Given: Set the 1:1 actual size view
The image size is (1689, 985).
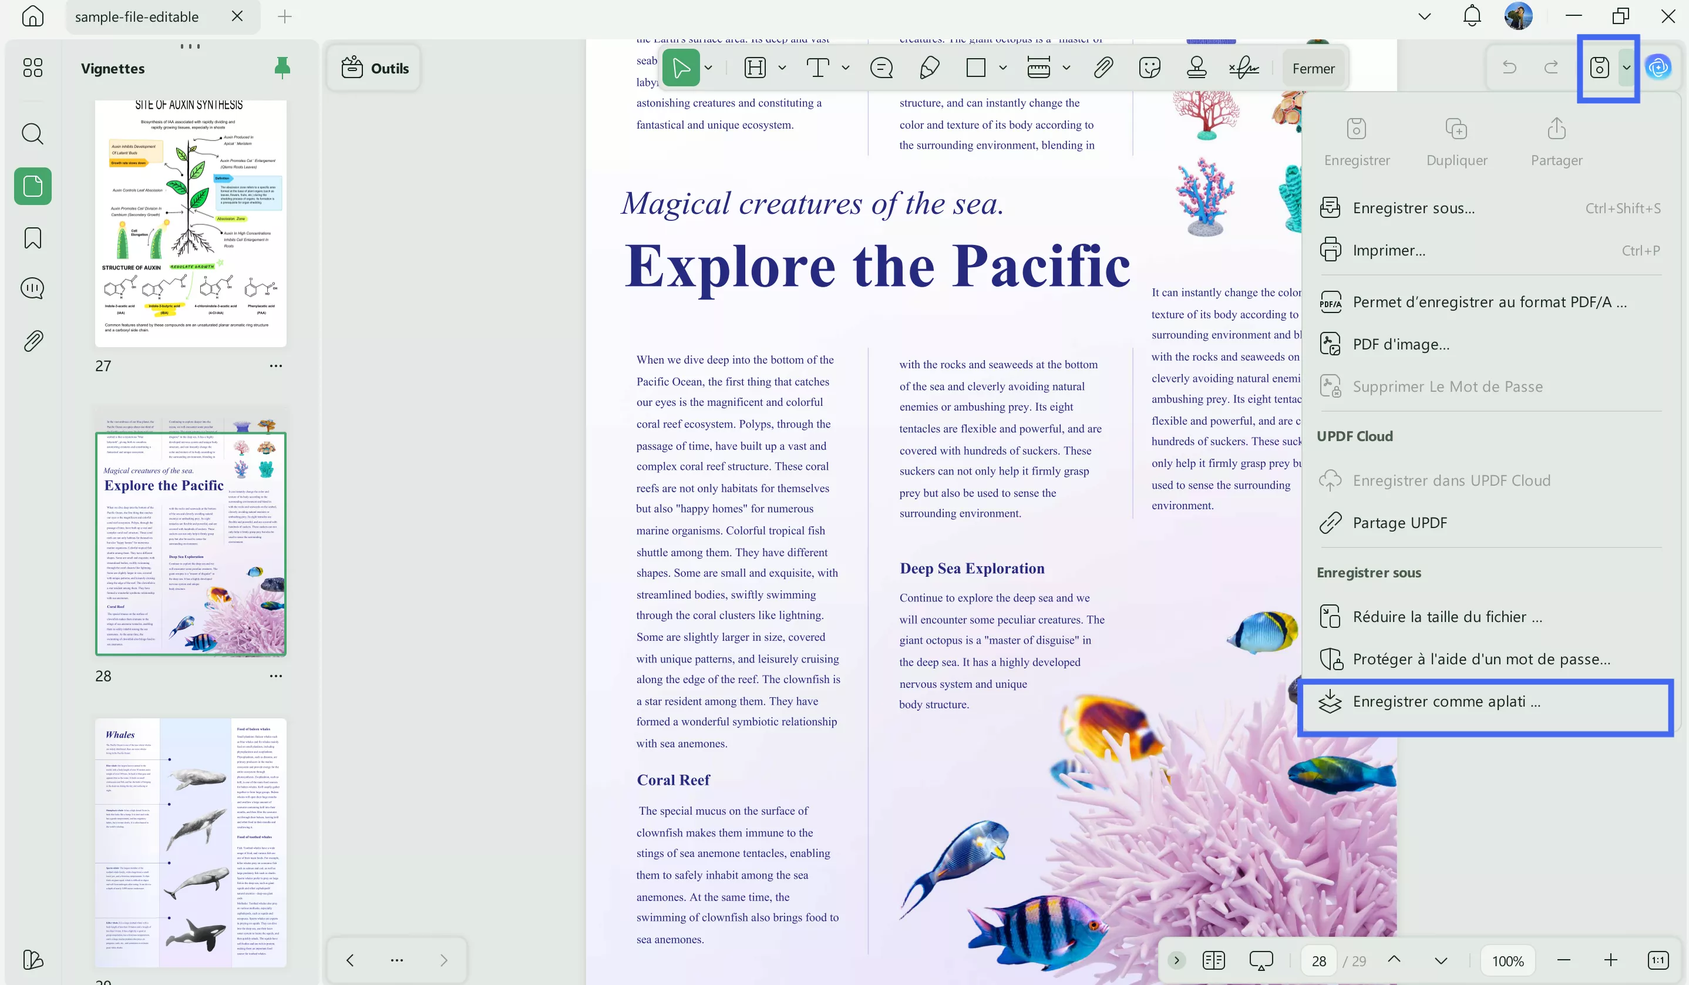Looking at the screenshot, I should (x=1658, y=960).
